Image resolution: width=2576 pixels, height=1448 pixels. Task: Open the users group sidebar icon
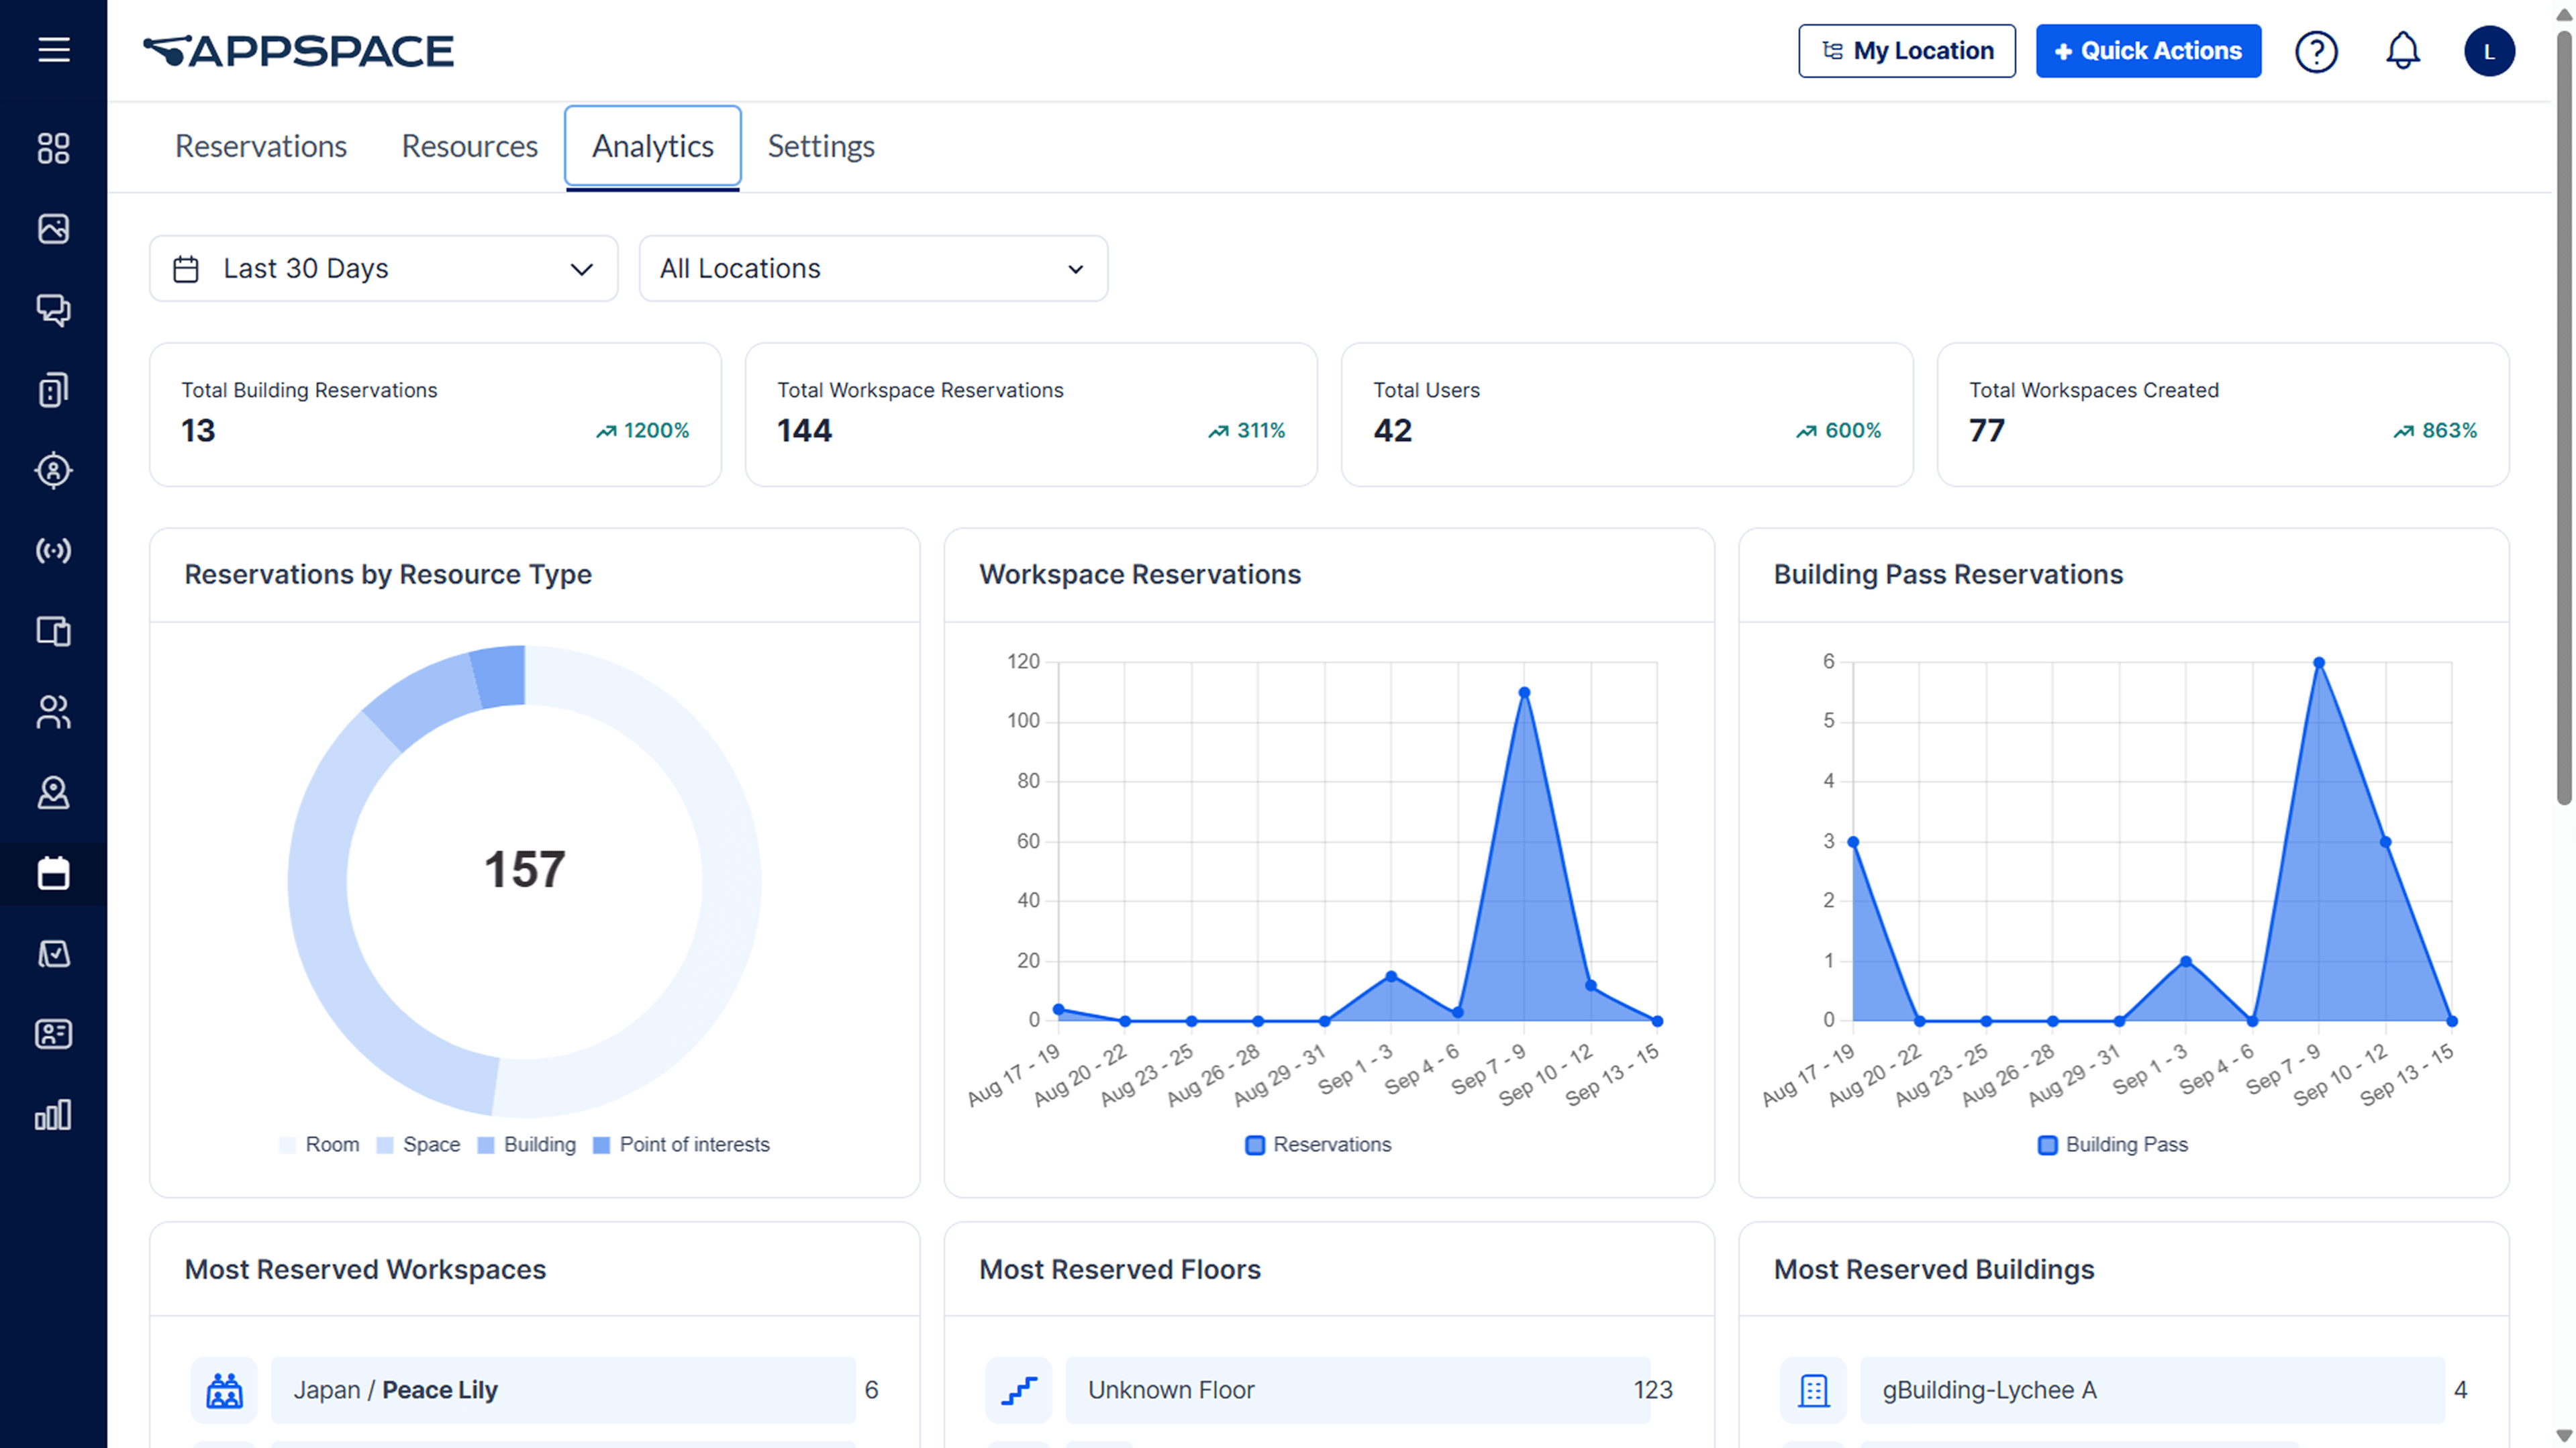coord(54,712)
